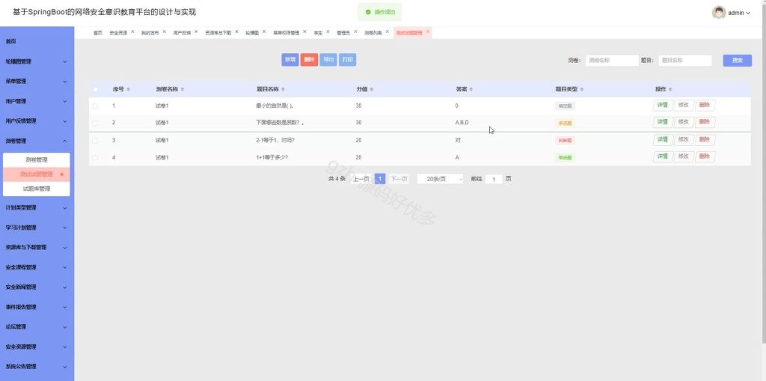Close the 测卷列表 tab
The width and height of the screenshot is (766, 381).
pyautogui.click(x=387, y=31)
